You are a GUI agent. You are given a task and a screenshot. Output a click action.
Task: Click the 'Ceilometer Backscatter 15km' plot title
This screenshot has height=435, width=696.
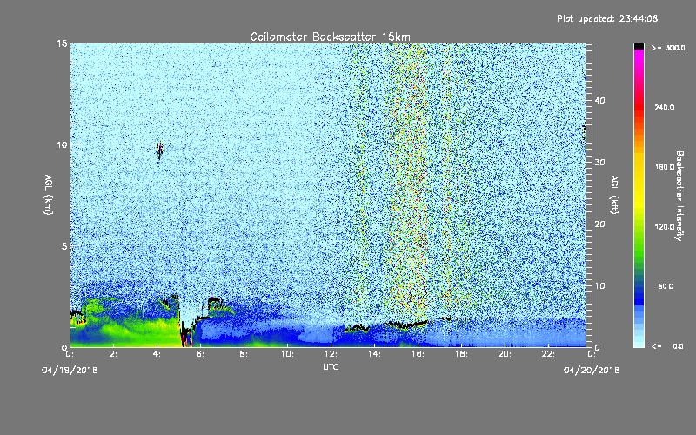(x=330, y=37)
